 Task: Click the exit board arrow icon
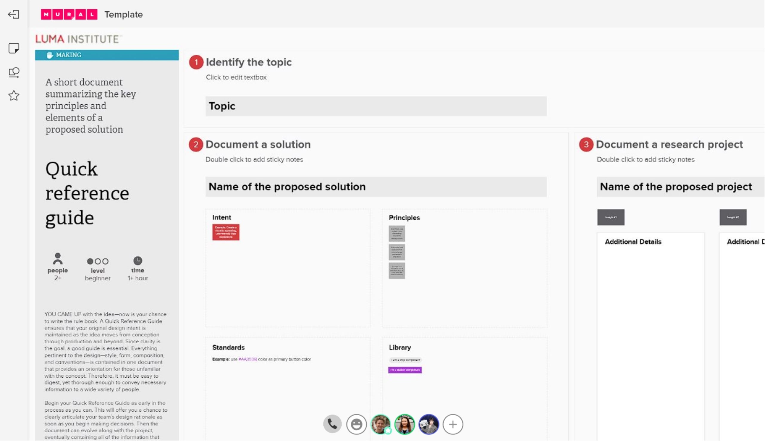click(14, 14)
